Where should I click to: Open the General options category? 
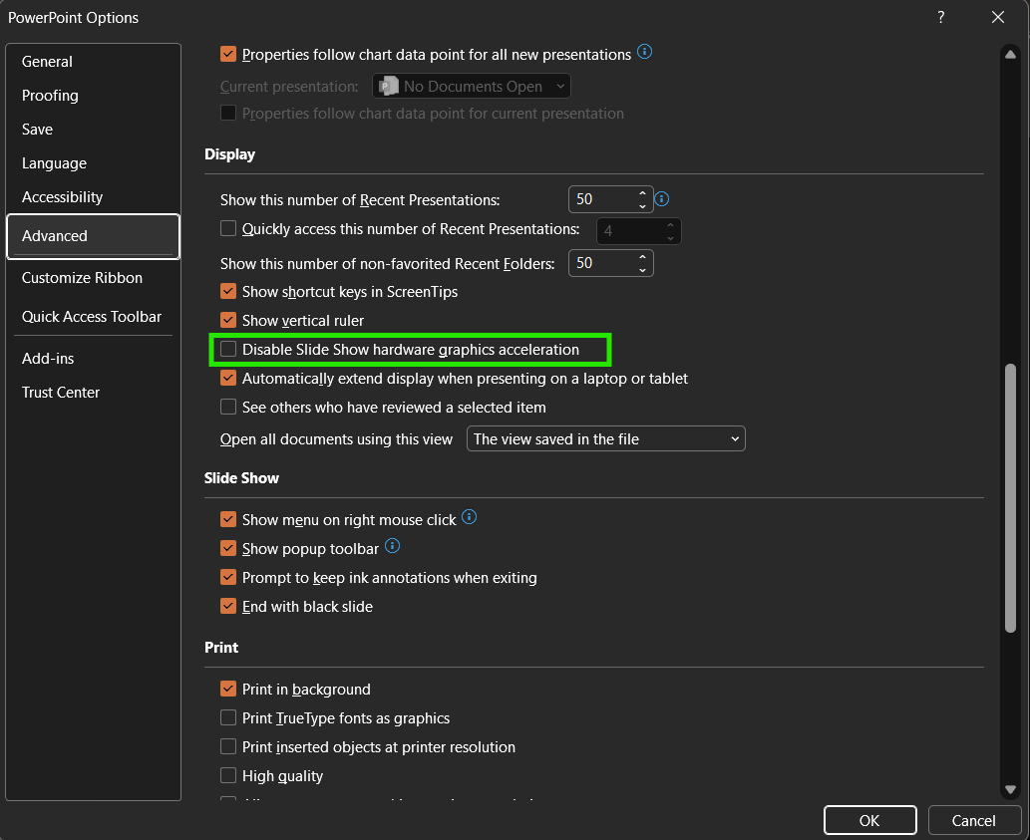(x=94, y=62)
